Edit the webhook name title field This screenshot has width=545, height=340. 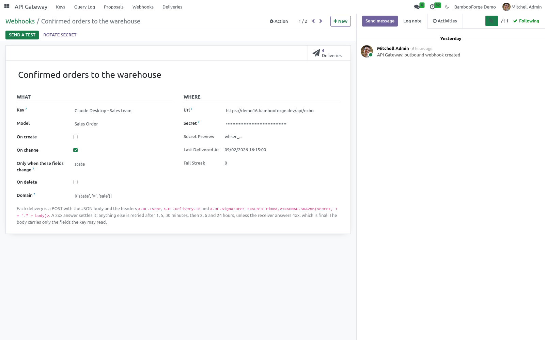coord(178,75)
